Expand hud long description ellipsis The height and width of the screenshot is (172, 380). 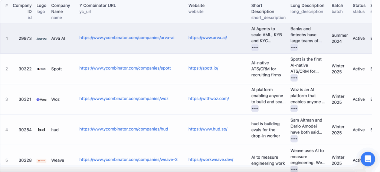point(294,139)
